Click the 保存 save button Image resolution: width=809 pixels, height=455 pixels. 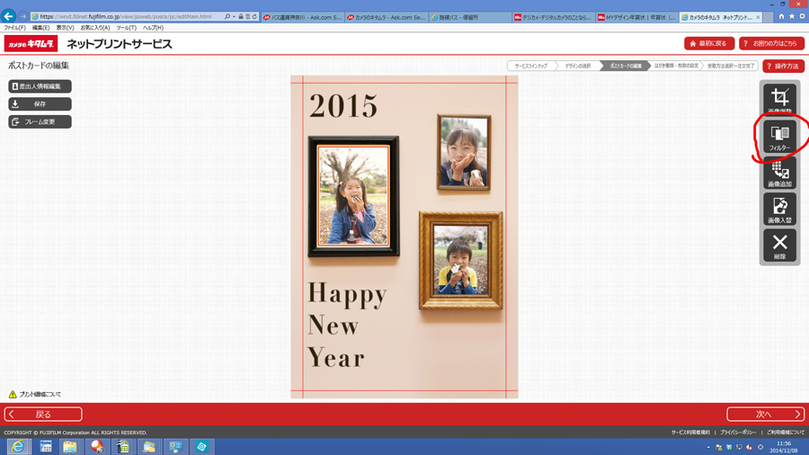click(x=40, y=104)
